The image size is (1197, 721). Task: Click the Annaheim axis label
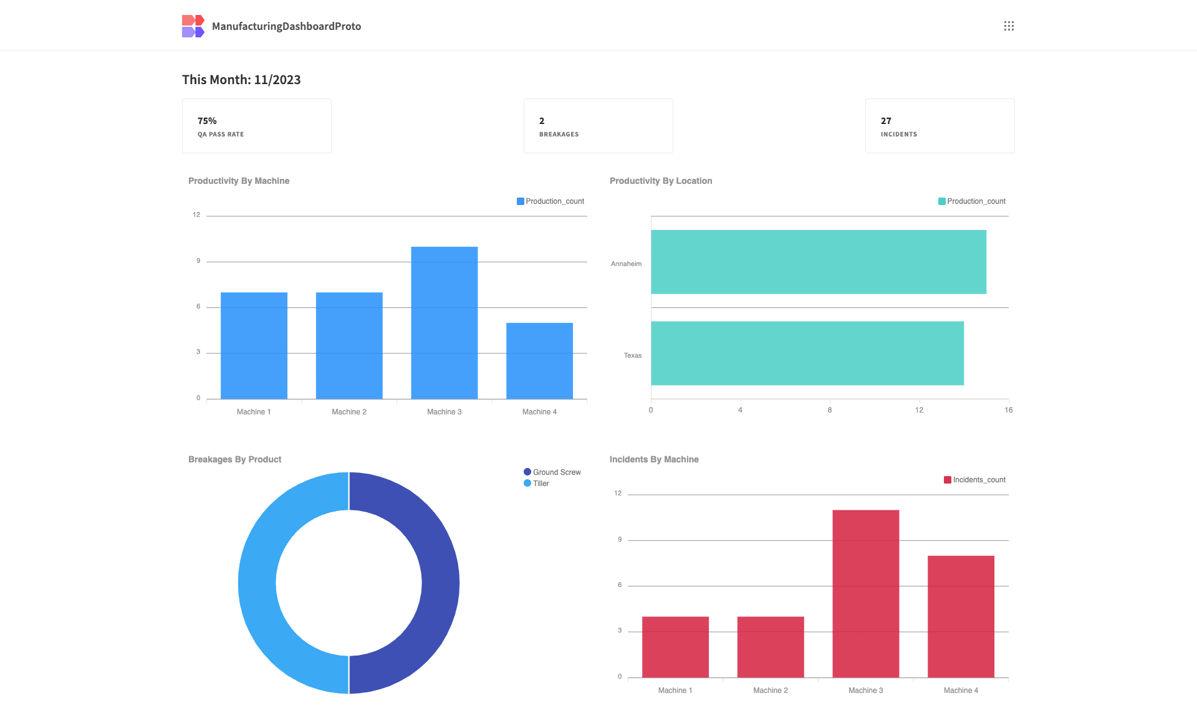626,264
